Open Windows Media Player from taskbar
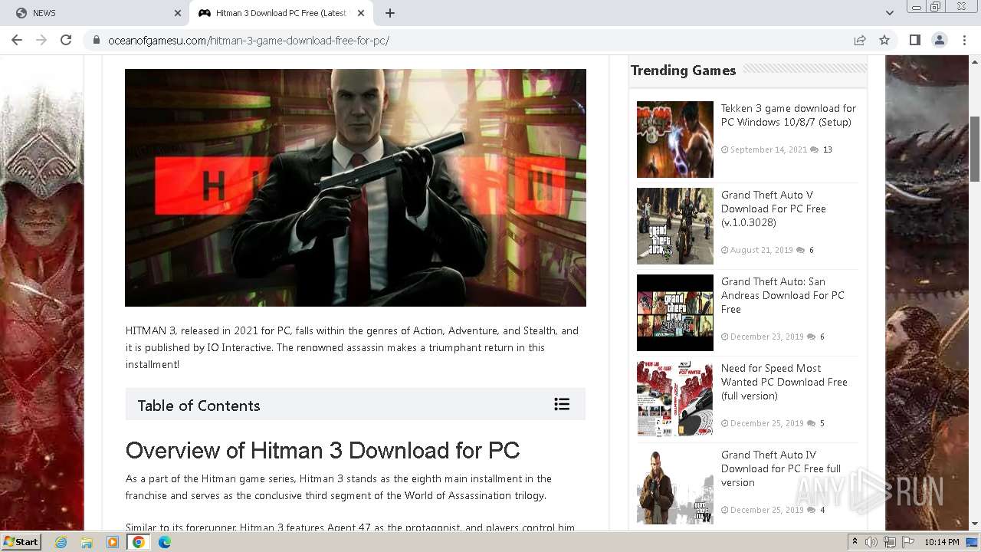This screenshot has height=552, width=981. click(x=113, y=542)
